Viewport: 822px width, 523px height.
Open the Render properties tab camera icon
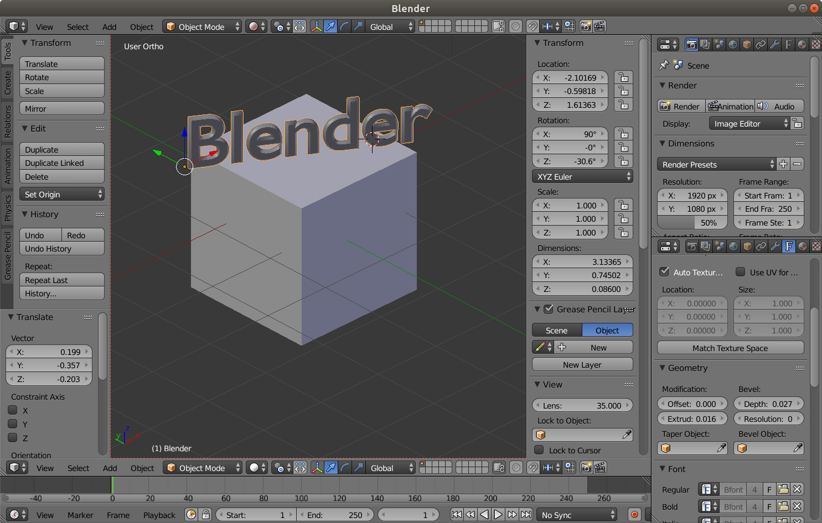[691, 45]
